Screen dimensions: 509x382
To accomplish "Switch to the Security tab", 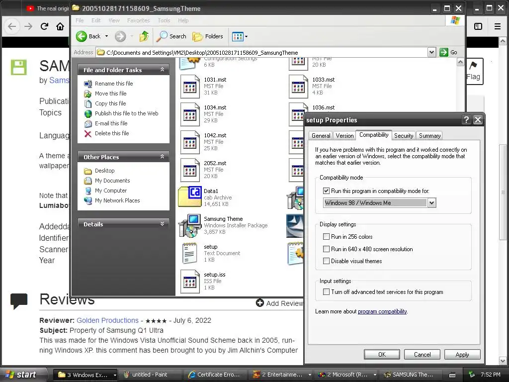I will pos(404,136).
